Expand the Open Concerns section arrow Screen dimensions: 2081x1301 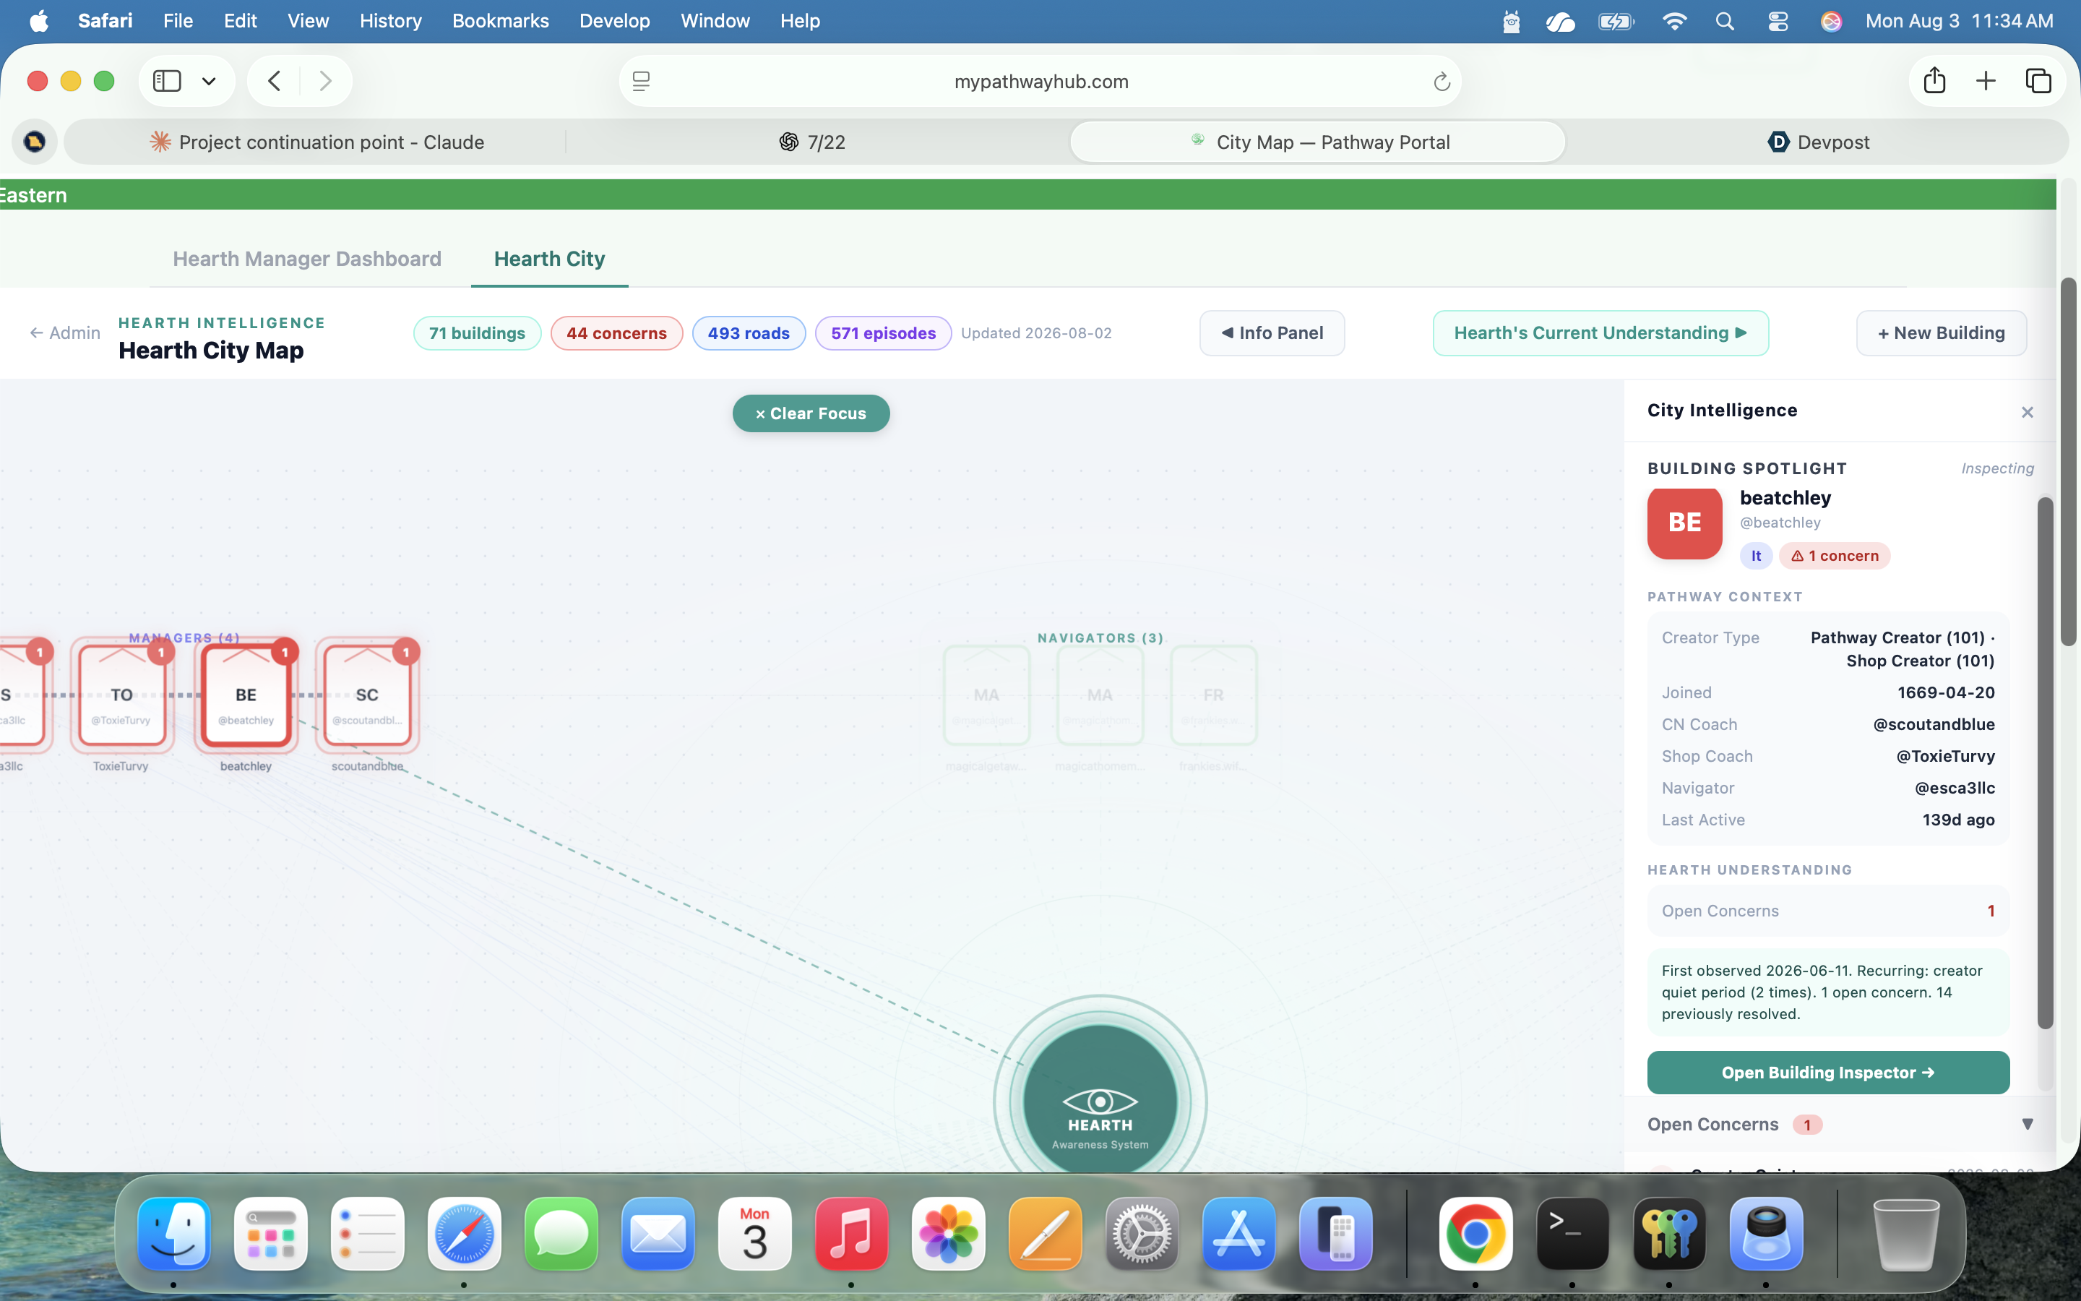2027,1124
